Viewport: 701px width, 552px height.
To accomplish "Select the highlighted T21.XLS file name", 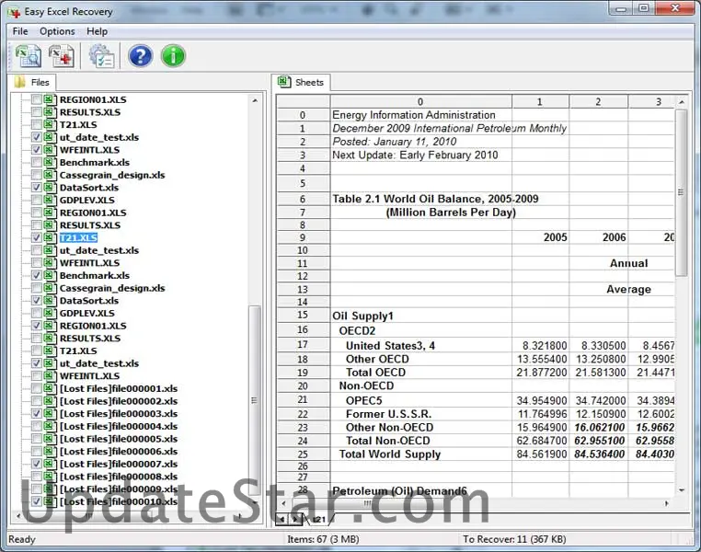I will tap(78, 237).
